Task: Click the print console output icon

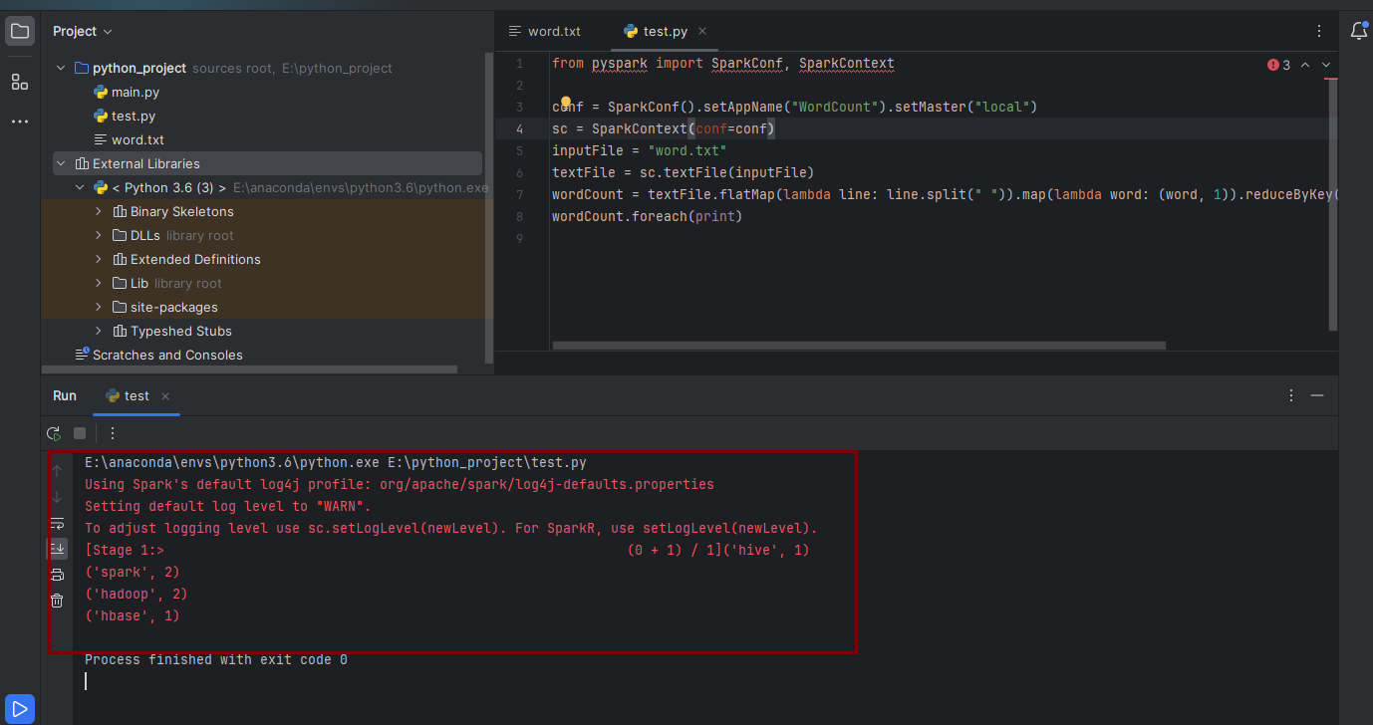Action: coord(57,575)
